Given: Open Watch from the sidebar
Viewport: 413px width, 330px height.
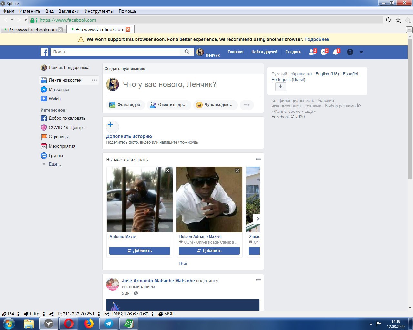Looking at the screenshot, I should [51, 99].
